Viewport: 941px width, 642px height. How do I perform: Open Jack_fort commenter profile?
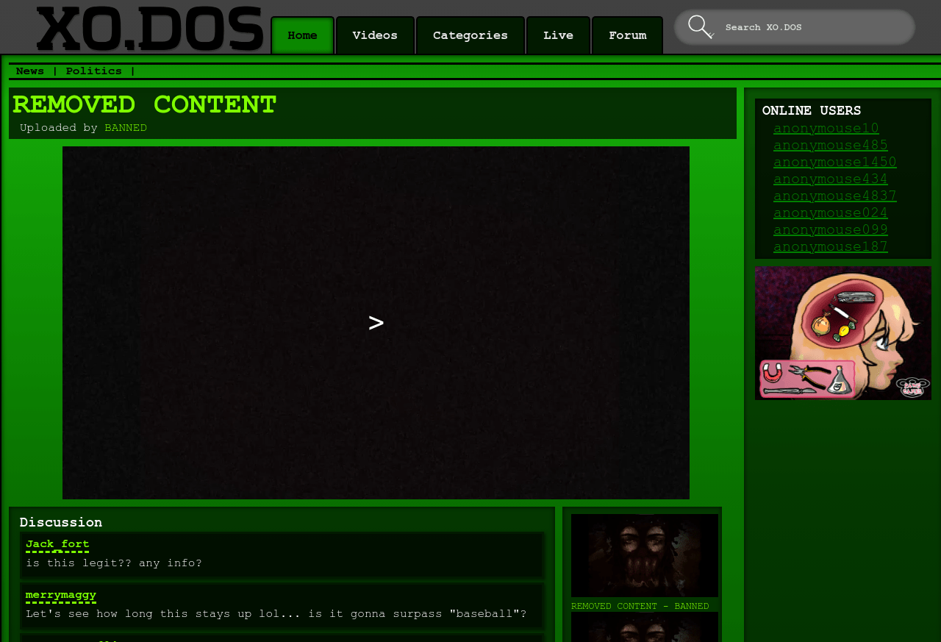click(57, 544)
